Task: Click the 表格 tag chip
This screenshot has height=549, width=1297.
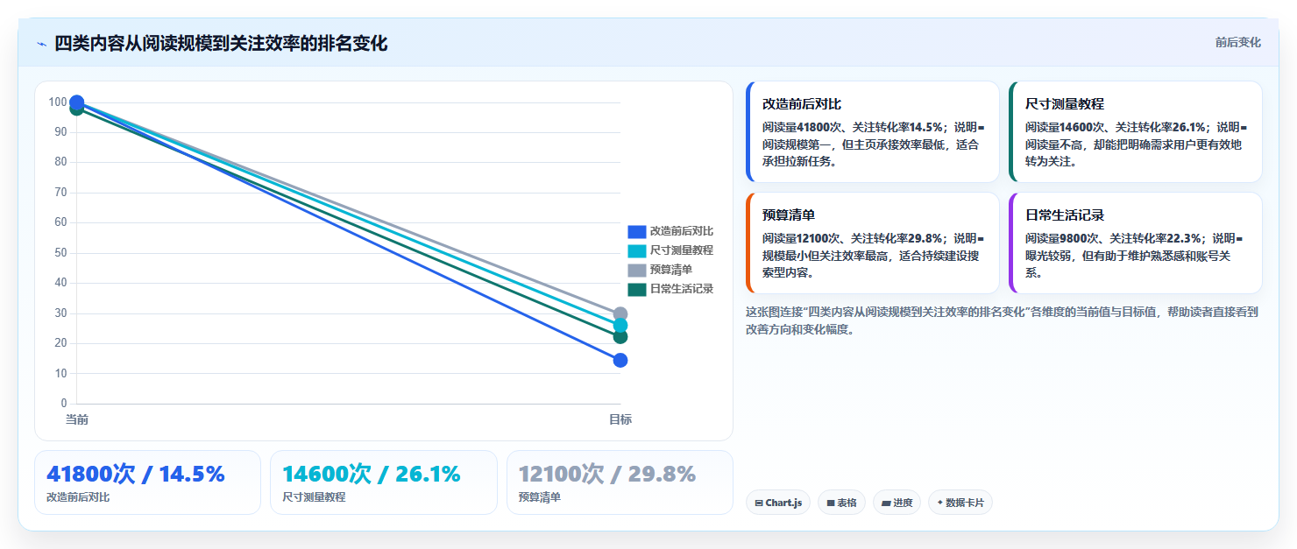Action: pyautogui.click(x=841, y=503)
